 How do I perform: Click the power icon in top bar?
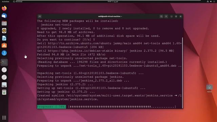[214, 1]
